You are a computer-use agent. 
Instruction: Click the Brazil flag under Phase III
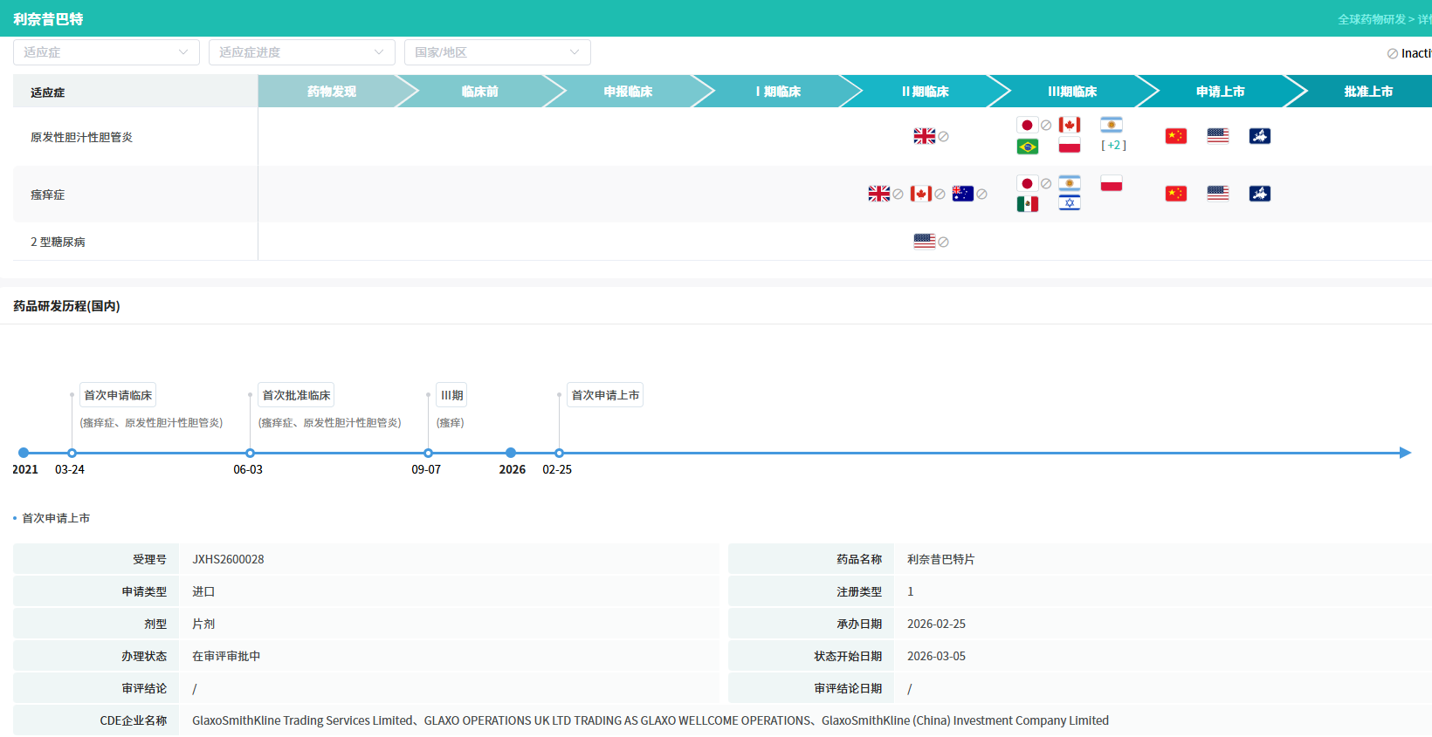[x=1027, y=147]
